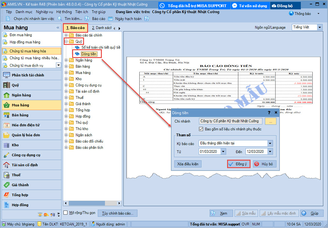This screenshot has width=328, height=228.
Task: Switch to the Danh sách tab
Action: (102, 28)
